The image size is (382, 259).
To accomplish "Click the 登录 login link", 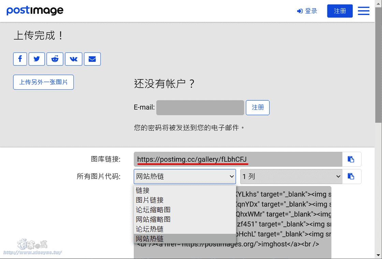I will tap(307, 11).
